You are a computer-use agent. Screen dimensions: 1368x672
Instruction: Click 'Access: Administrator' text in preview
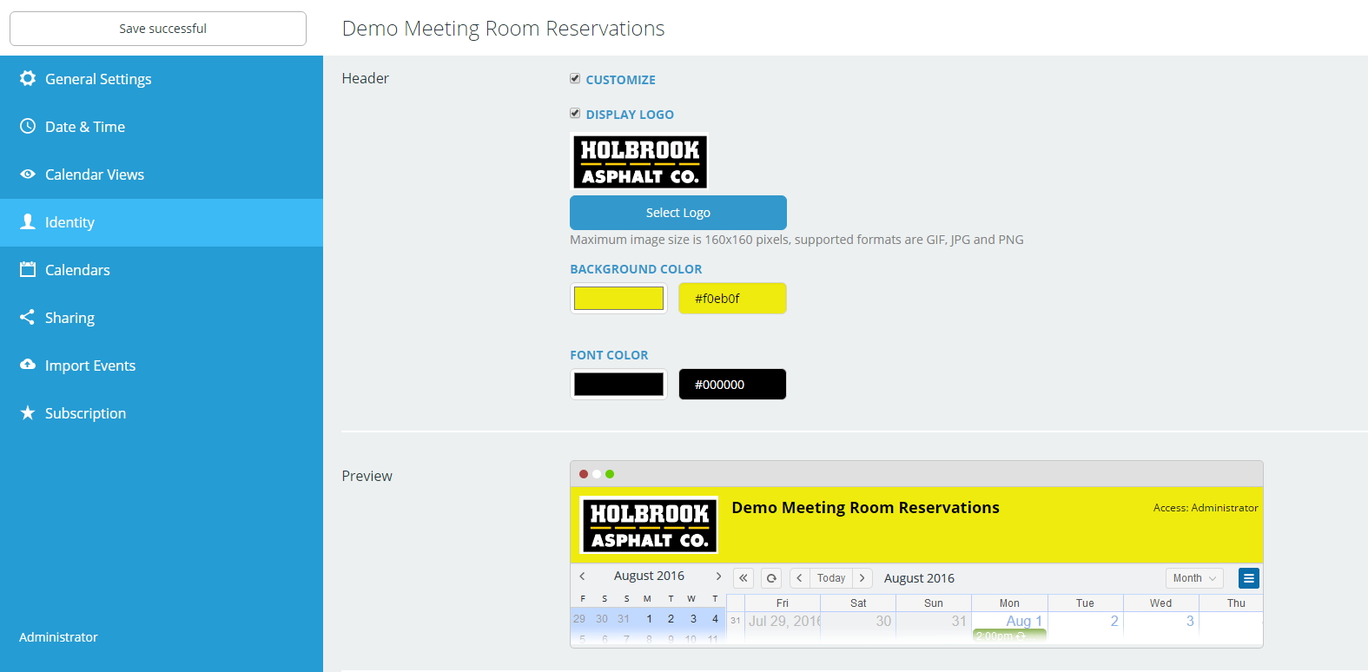pos(1206,508)
